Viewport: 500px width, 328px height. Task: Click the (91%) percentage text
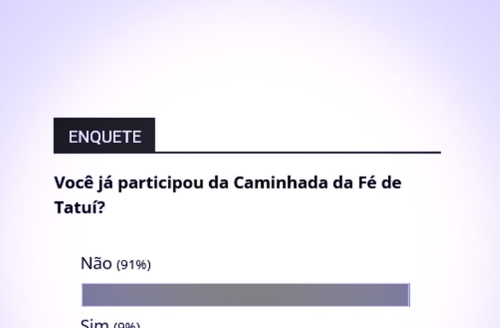tap(134, 265)
